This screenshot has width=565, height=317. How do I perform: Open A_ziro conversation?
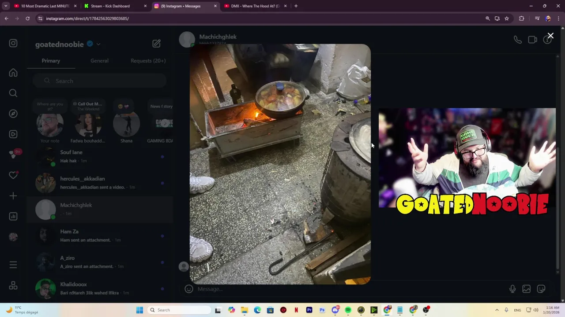click(100, 262)
